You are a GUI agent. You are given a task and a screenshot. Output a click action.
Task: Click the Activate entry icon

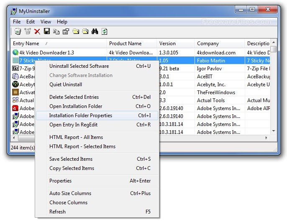(15, 92)
